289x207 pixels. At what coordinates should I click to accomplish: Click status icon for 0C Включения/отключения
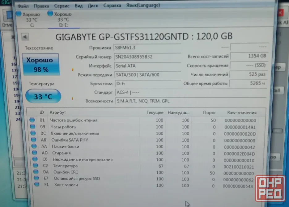33,133
